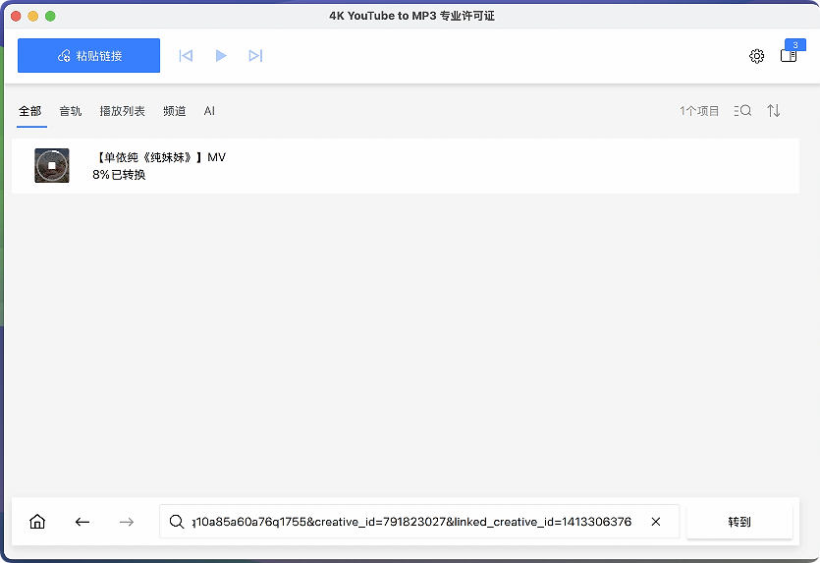This screenshot has height=563, width=820.
Task: Open the search-in-list filter icon
Action: click(742, 111)
